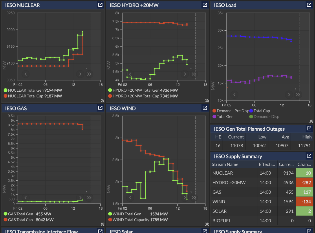Pop out the IESO Solar panel
Viewport: 315px width, 233px height.
tap(205, 231)
